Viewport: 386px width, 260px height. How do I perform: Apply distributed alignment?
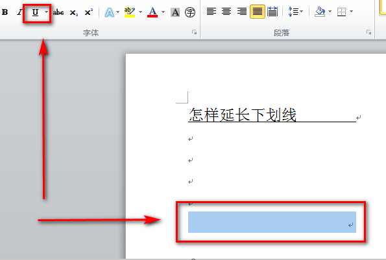coord(272,12)
